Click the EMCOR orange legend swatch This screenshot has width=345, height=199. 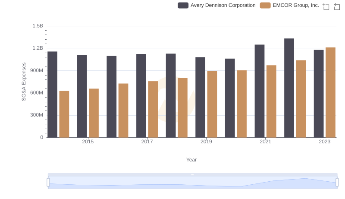pos(265,5)
